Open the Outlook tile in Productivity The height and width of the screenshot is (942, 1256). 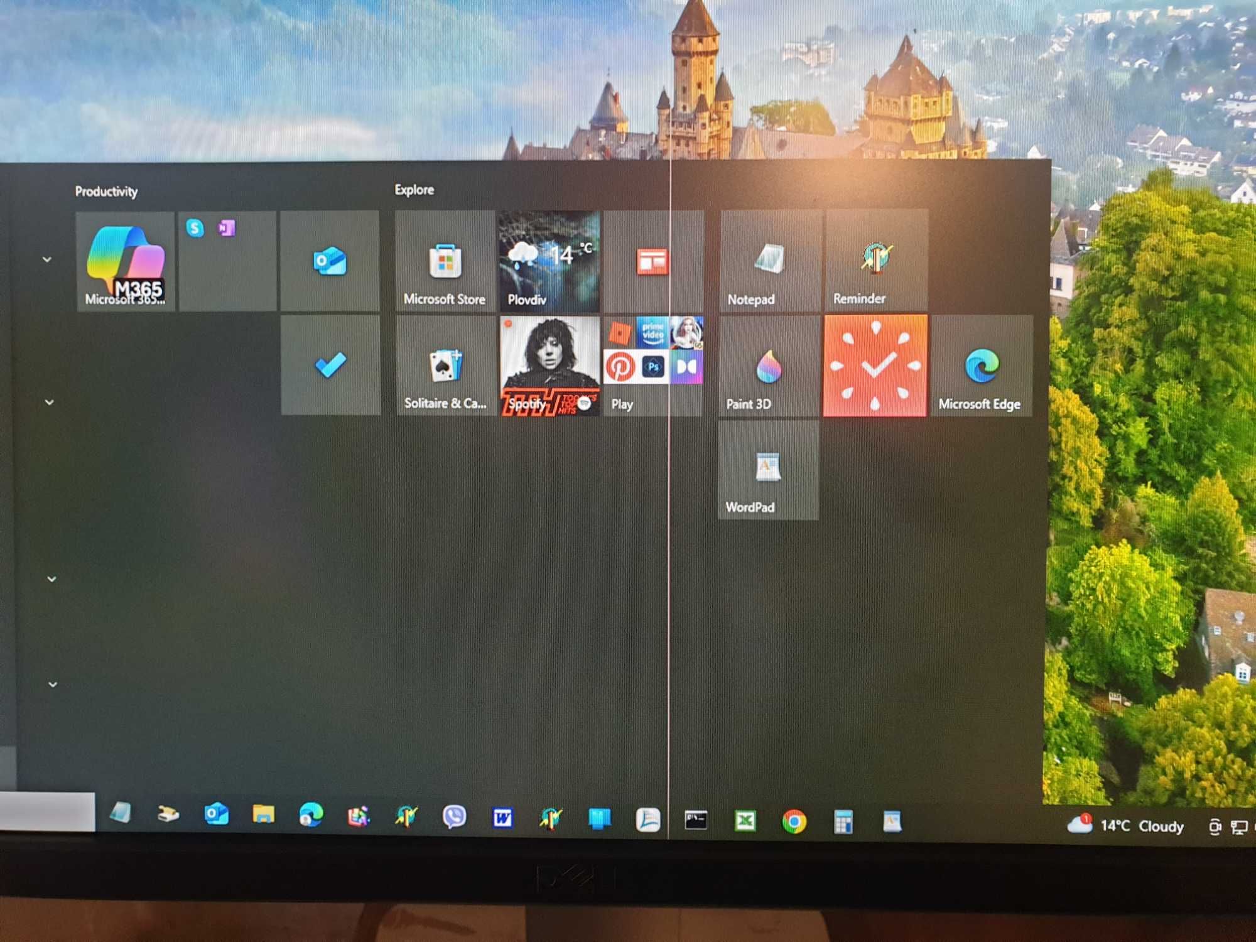[330, 261]
